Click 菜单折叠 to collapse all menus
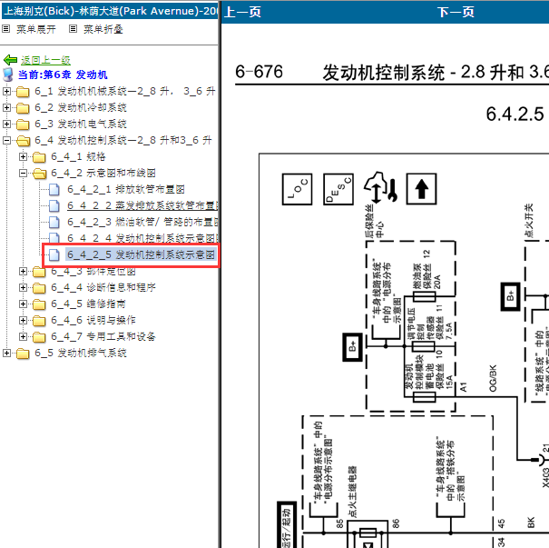Viewport: 549px width, 548px height. (103, 29)
